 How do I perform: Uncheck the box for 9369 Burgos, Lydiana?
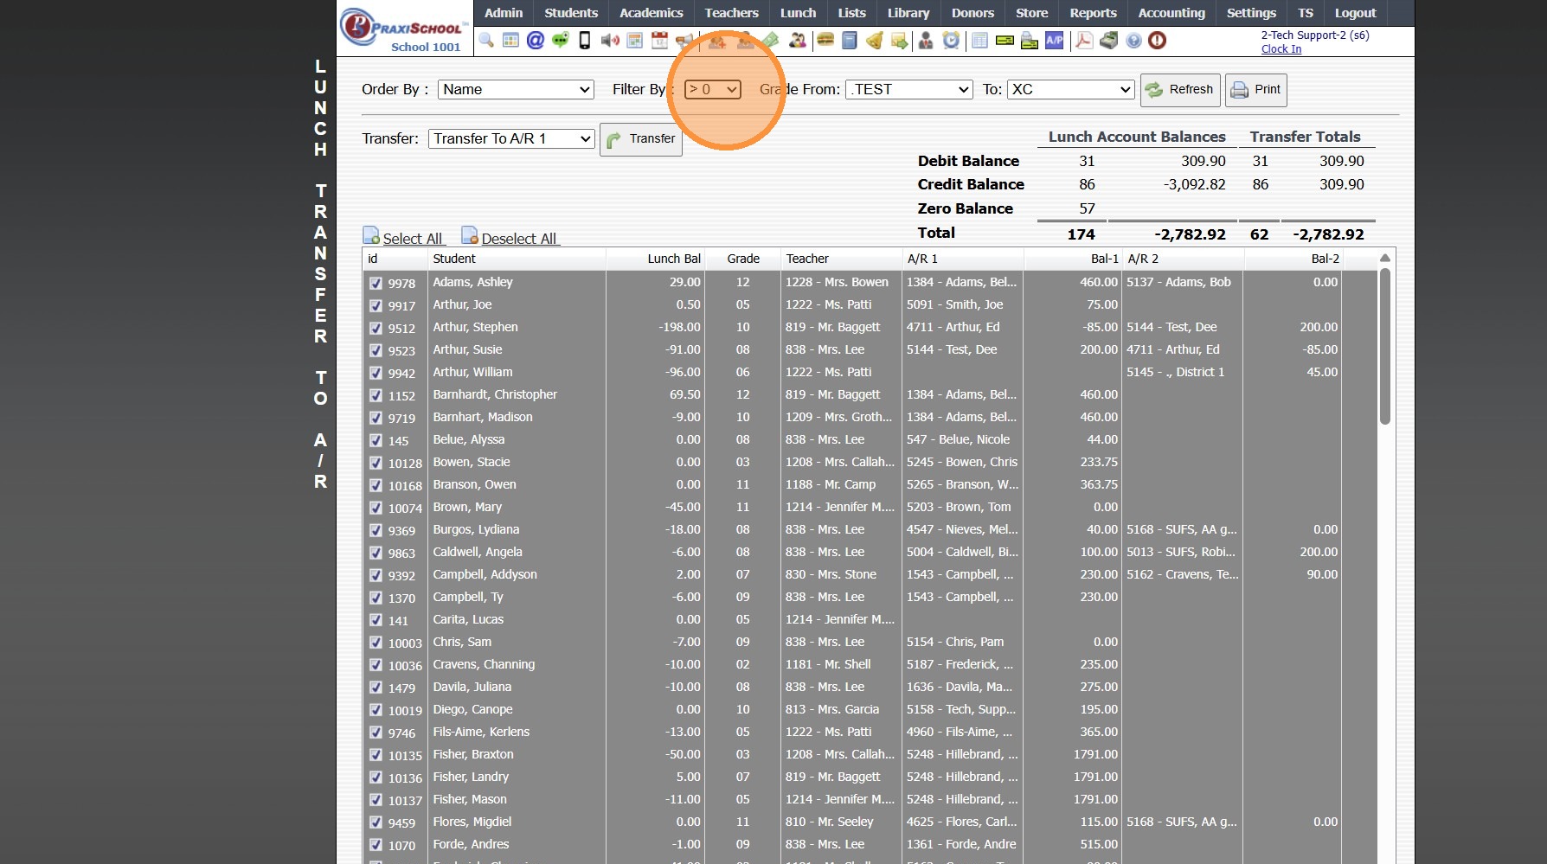point(376,530)
